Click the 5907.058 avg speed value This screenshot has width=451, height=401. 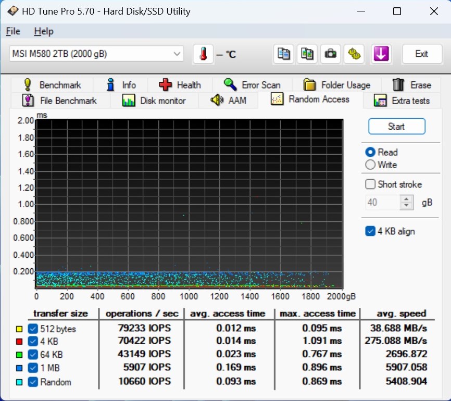(406, 367)
